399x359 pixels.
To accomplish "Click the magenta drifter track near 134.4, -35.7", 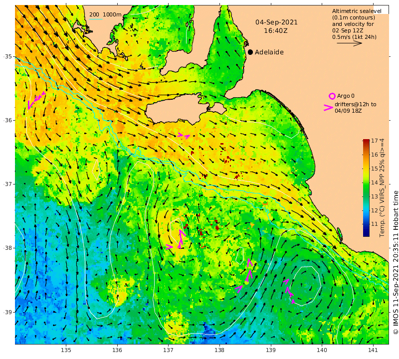I will (36, 100).
